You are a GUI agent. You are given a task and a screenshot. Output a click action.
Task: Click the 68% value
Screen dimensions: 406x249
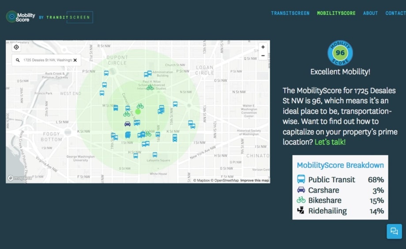376,179
